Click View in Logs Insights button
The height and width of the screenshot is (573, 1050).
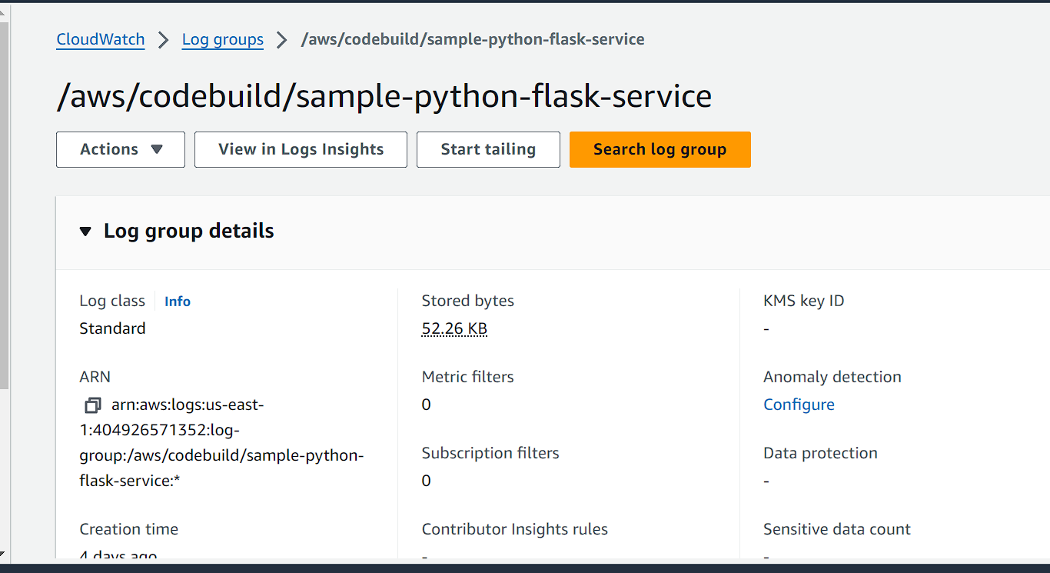coord(301,149)
